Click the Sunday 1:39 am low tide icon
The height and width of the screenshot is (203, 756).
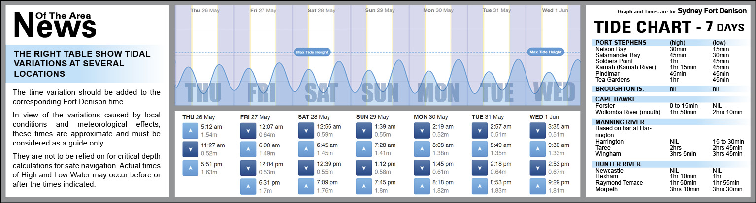[x=363, y=131]
